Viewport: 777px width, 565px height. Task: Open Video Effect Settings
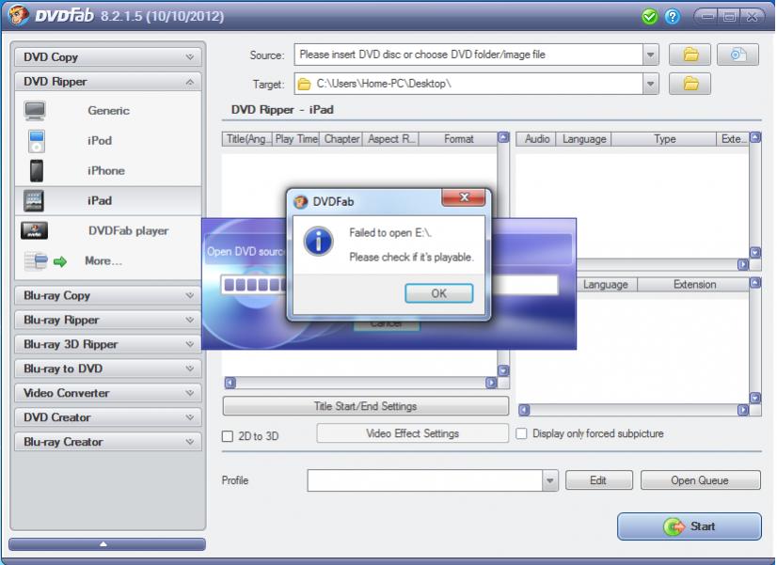tap(412, 433)
